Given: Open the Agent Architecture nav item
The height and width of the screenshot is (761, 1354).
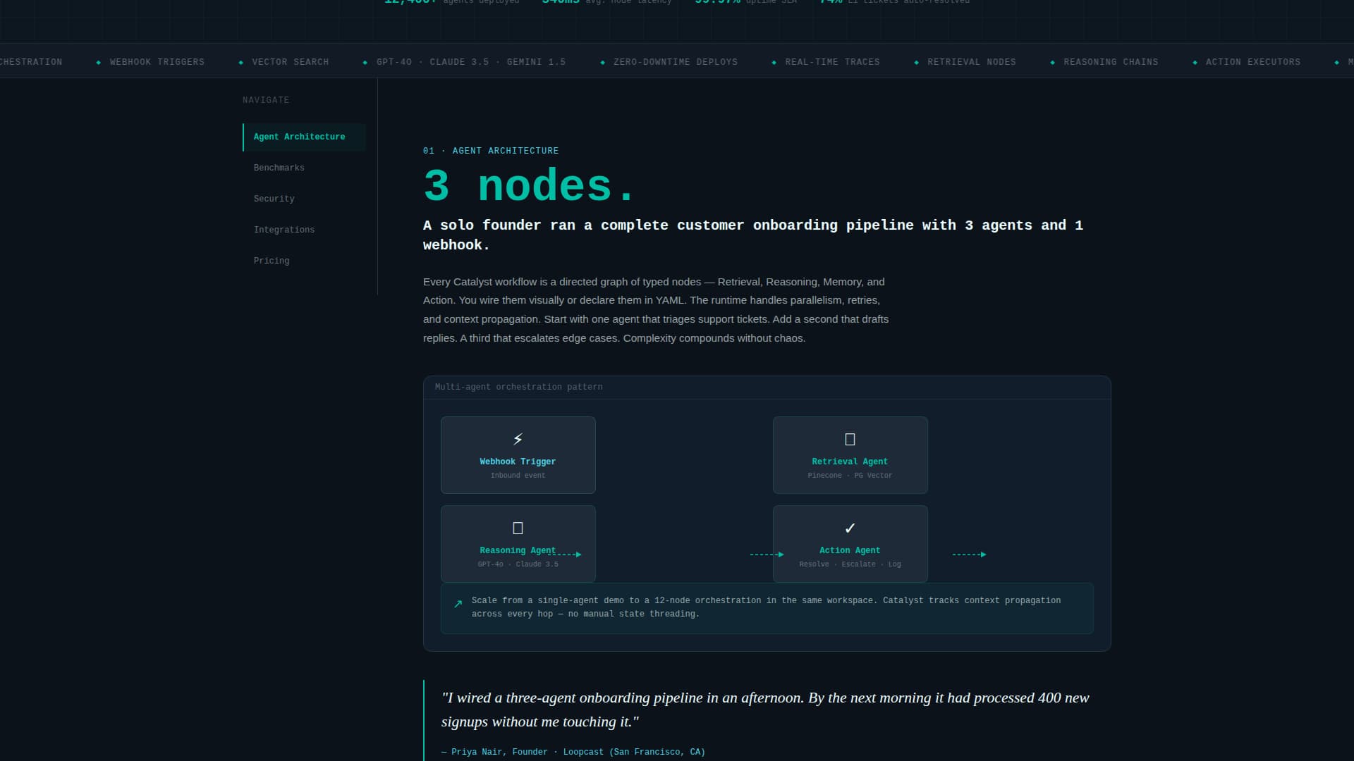Looking at the screenshot, I should point(304,137).
